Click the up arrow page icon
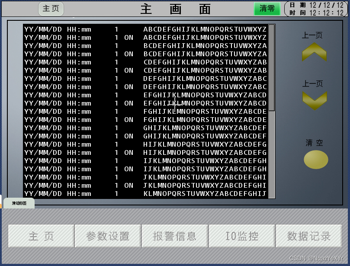Viewport: 350px width, 266px height. (x=314, y=52)
